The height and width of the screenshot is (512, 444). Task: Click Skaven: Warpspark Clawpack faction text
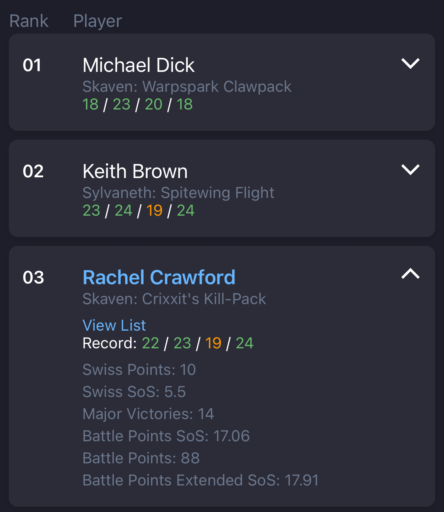click(x=187, y=87)
